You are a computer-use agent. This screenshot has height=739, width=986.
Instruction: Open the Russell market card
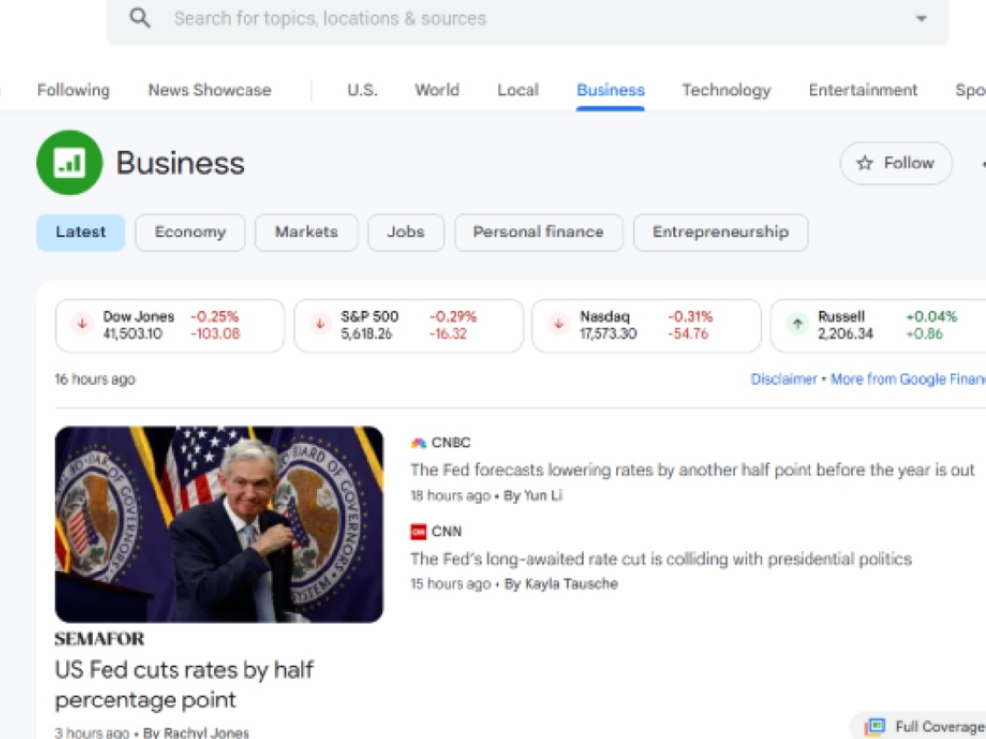coord(879,325)
